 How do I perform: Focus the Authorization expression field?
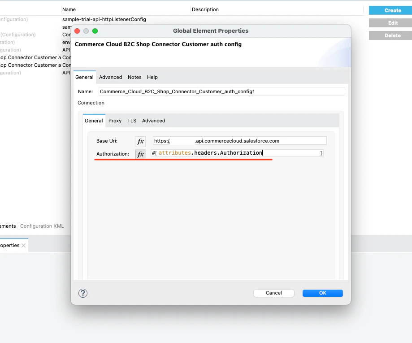237,153
